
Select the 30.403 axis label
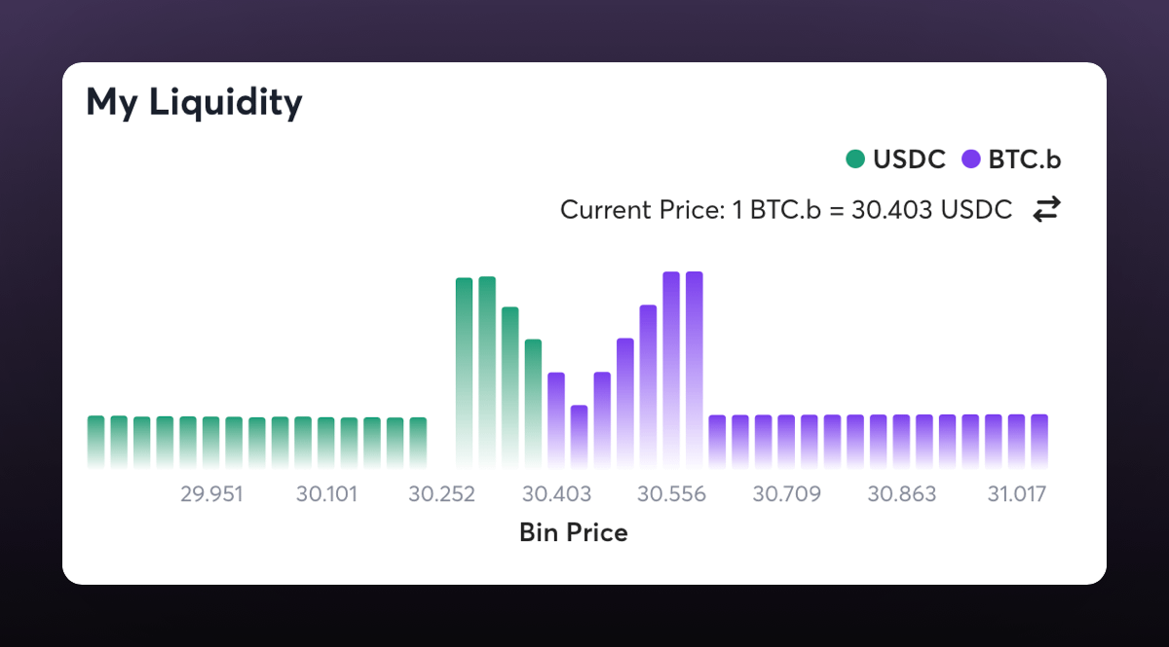[556, 494]
